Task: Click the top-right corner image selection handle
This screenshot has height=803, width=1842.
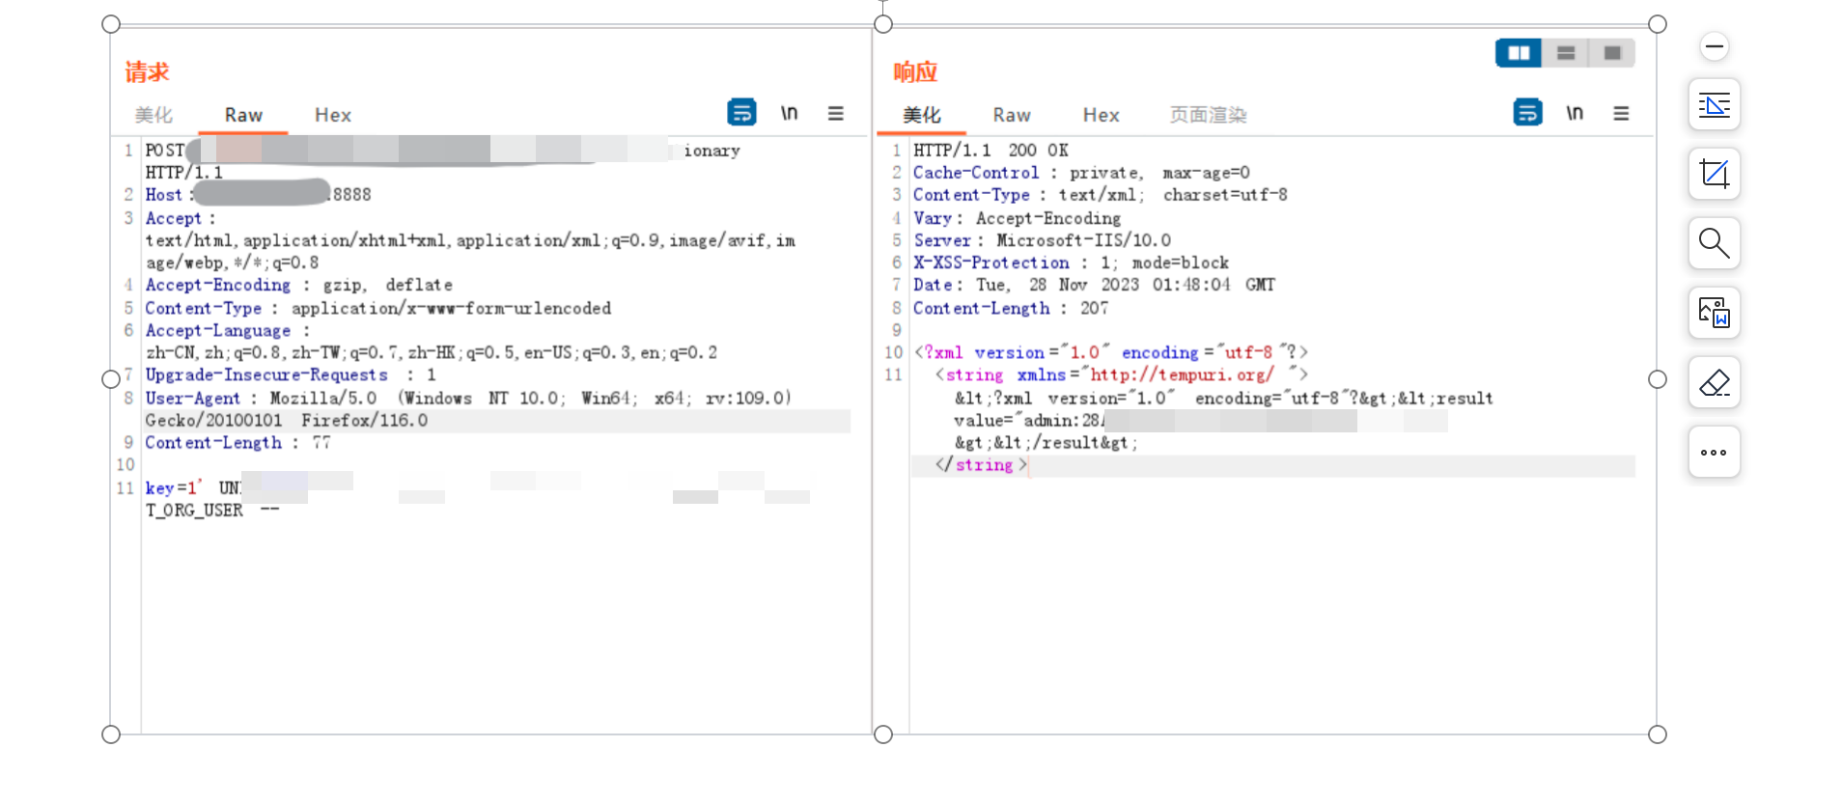Action: click(1658, 24)
